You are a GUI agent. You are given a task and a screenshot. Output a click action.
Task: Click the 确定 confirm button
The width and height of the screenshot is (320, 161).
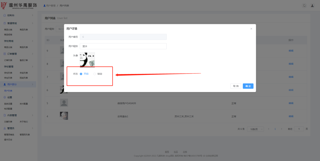click(248, 86)
